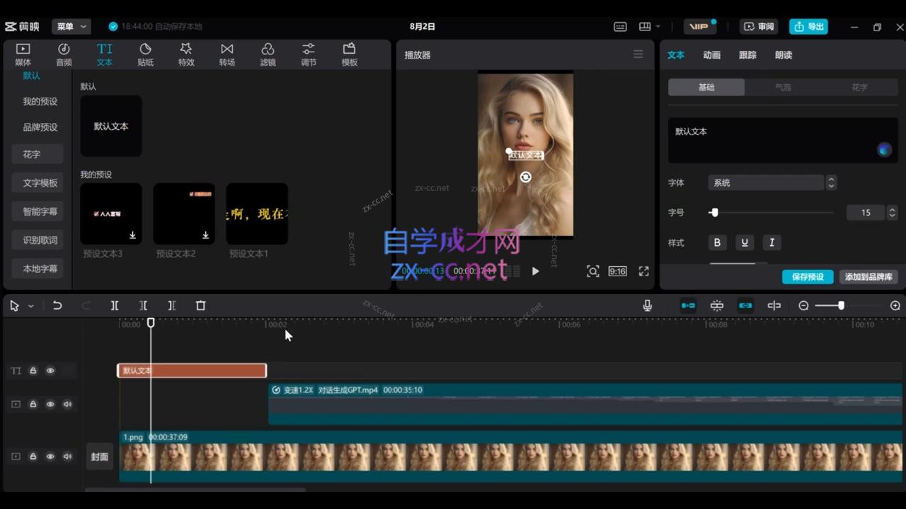906x509 pixels.
Task: Click the 导出 export button
Action: (808, 26)
